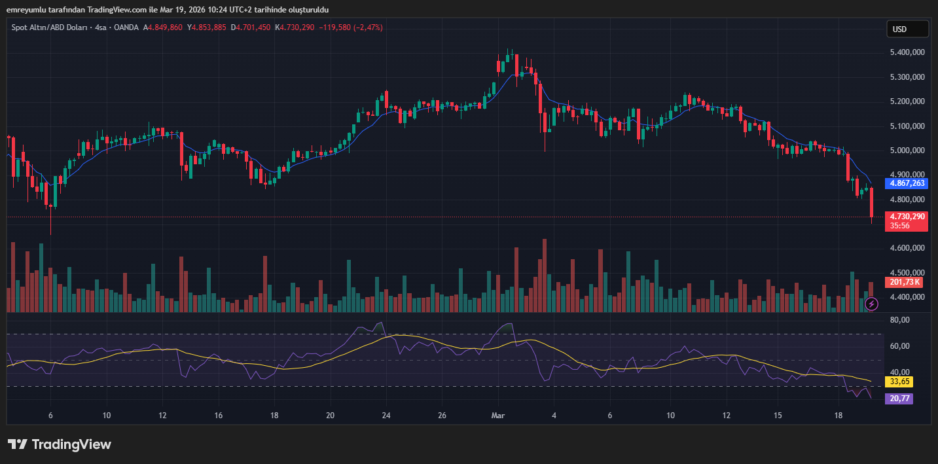Click the TradingView logo at bottom left
Screen dimensions: 938x464
(60, 444)
